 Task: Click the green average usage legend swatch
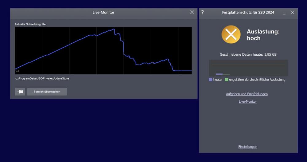coord(227,80)
